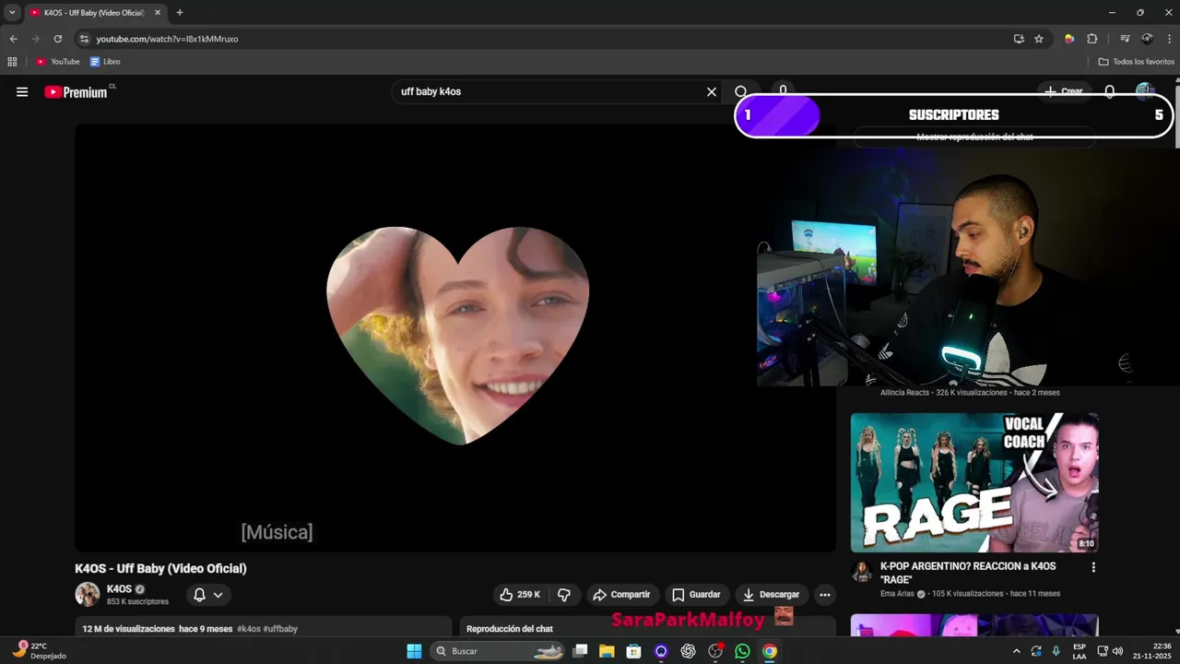Open the #uffbaby hashtag link
1180x664 pixels.
(x=280, y=629)
